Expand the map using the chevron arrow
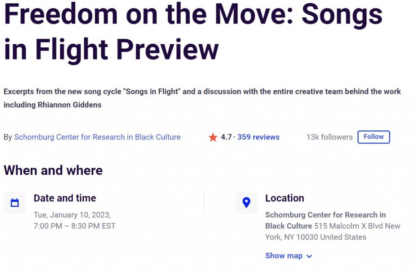Viewport: 415px width, 269px height. click(309, 256)
